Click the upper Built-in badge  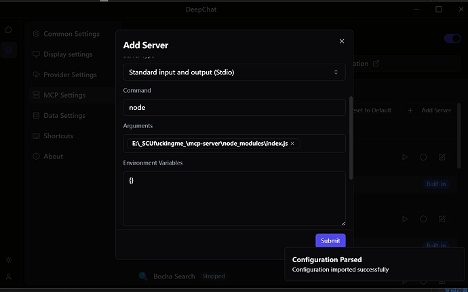(x=436, y=184)
